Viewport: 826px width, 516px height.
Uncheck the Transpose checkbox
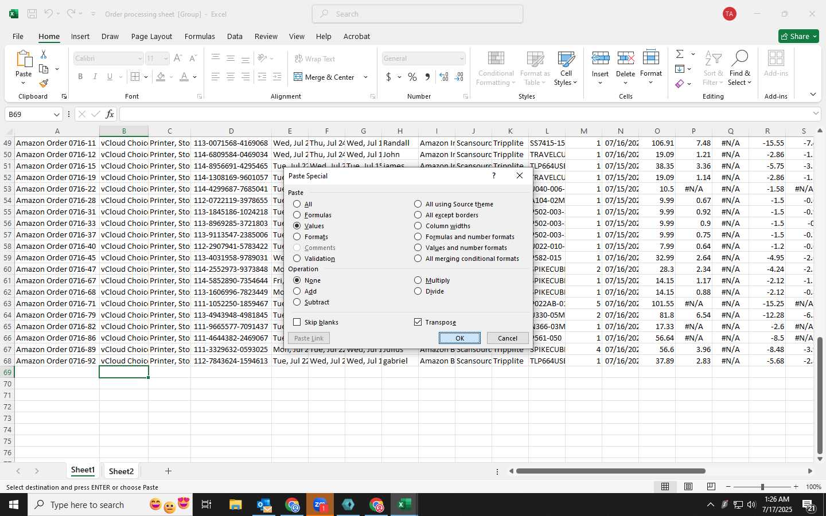coord(418,322)
